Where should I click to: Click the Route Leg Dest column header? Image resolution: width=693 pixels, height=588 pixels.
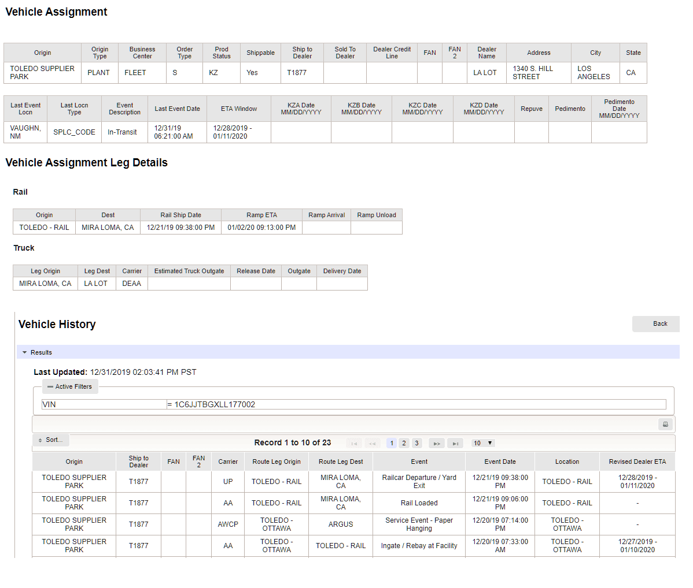tap(341, 462)
